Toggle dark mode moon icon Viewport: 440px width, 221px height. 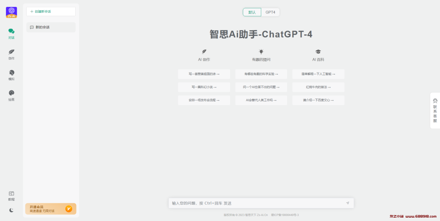pyautogui.click(x=11, y=210)
